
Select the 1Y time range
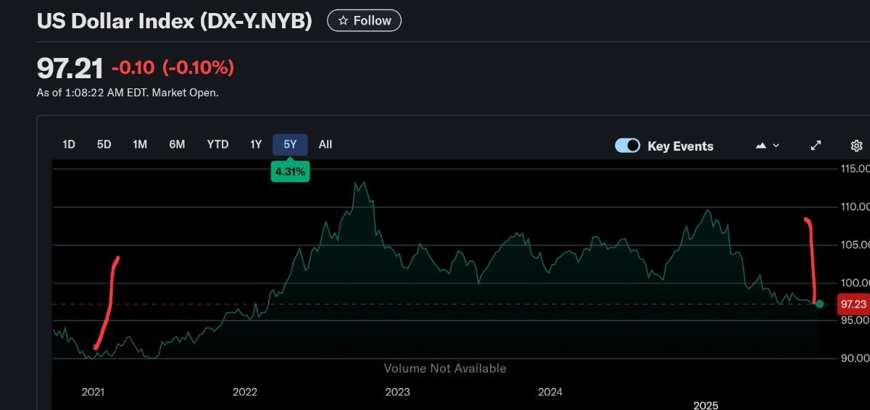pos(256,144)
